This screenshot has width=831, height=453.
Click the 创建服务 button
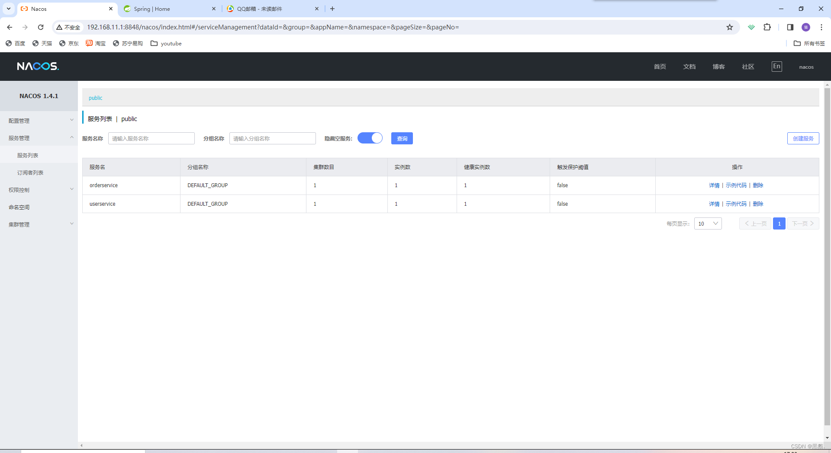(803, 138)
